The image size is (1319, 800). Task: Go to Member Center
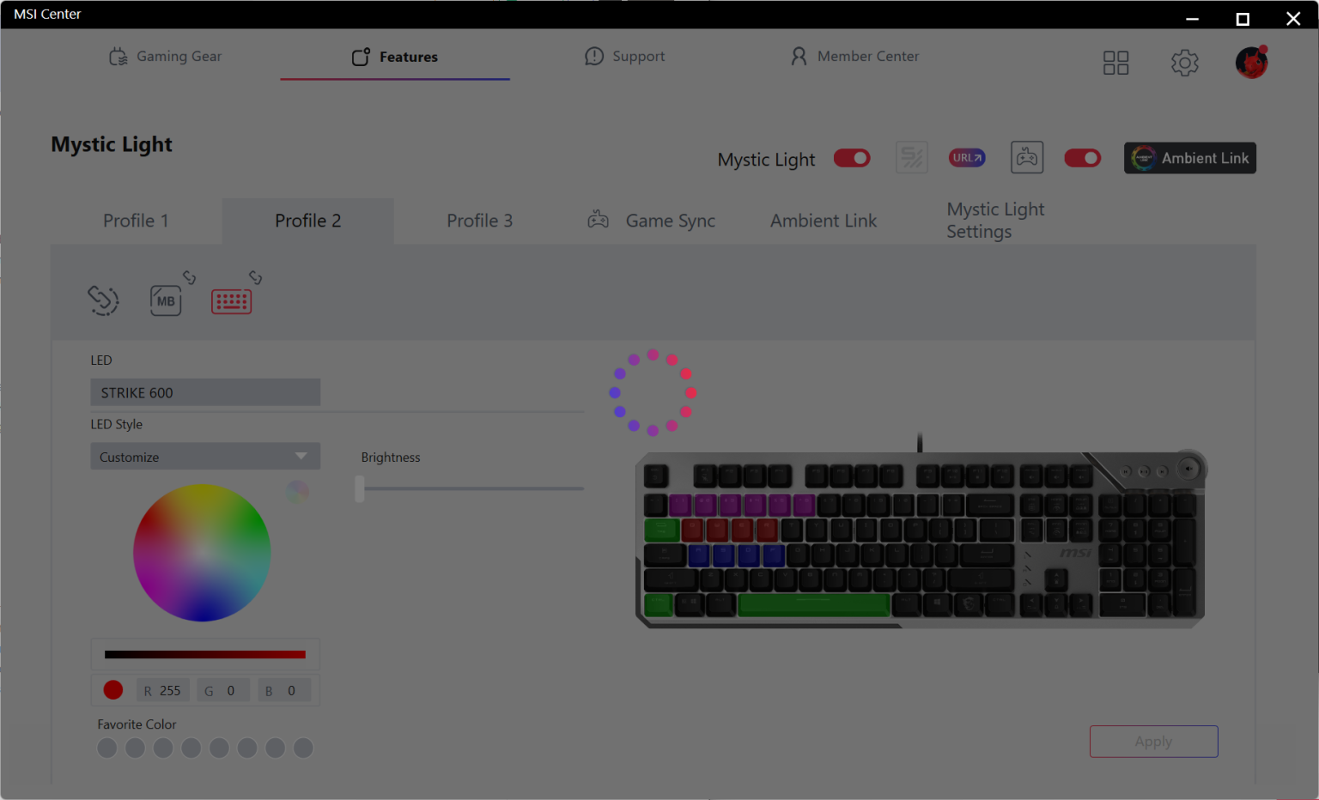click(x=854, y=57)
